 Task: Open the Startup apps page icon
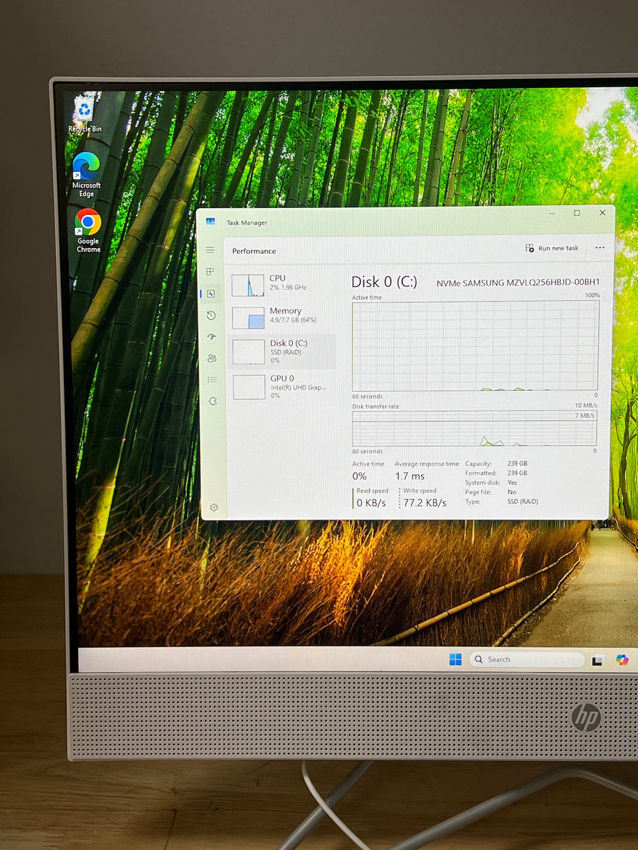point(212,337)
